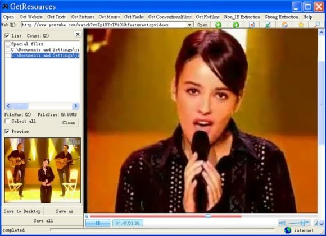Click the preview thumbnail of the performers
Screen dimensions: 326x236
(x=43, y=170)
